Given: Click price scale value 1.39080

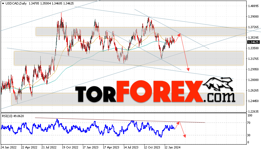Looking at the screenshot, I should coord(253,17).
